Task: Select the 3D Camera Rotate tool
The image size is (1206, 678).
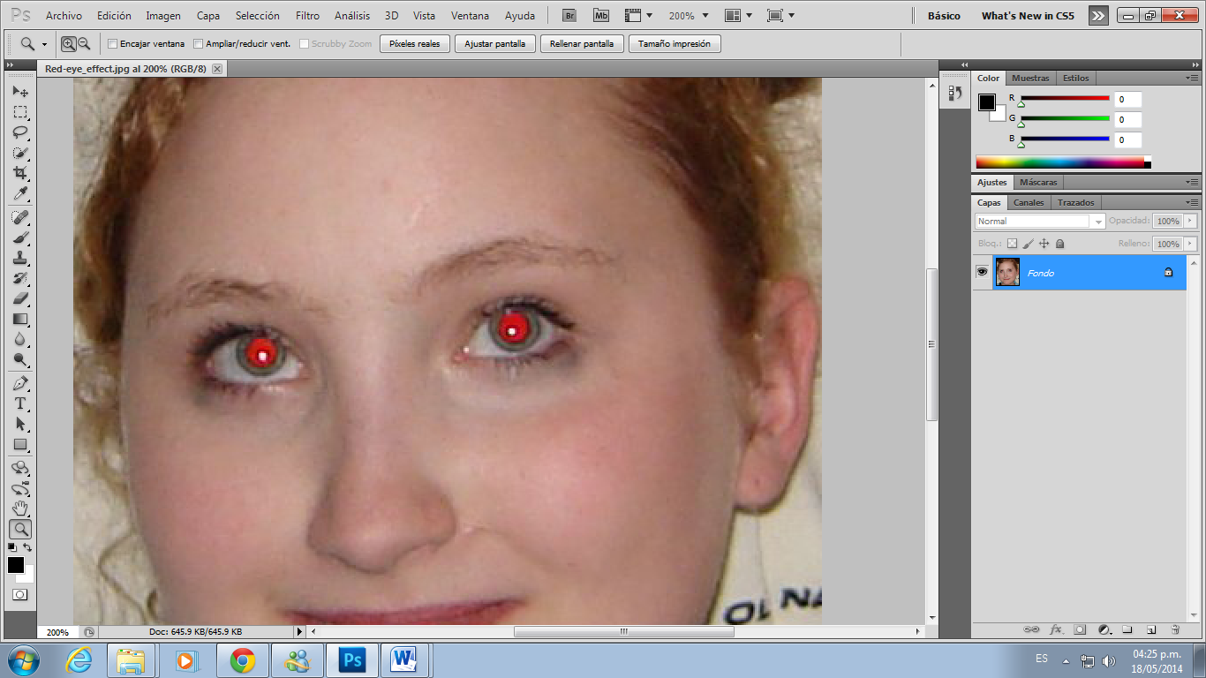Action: [x=20, y=488]
